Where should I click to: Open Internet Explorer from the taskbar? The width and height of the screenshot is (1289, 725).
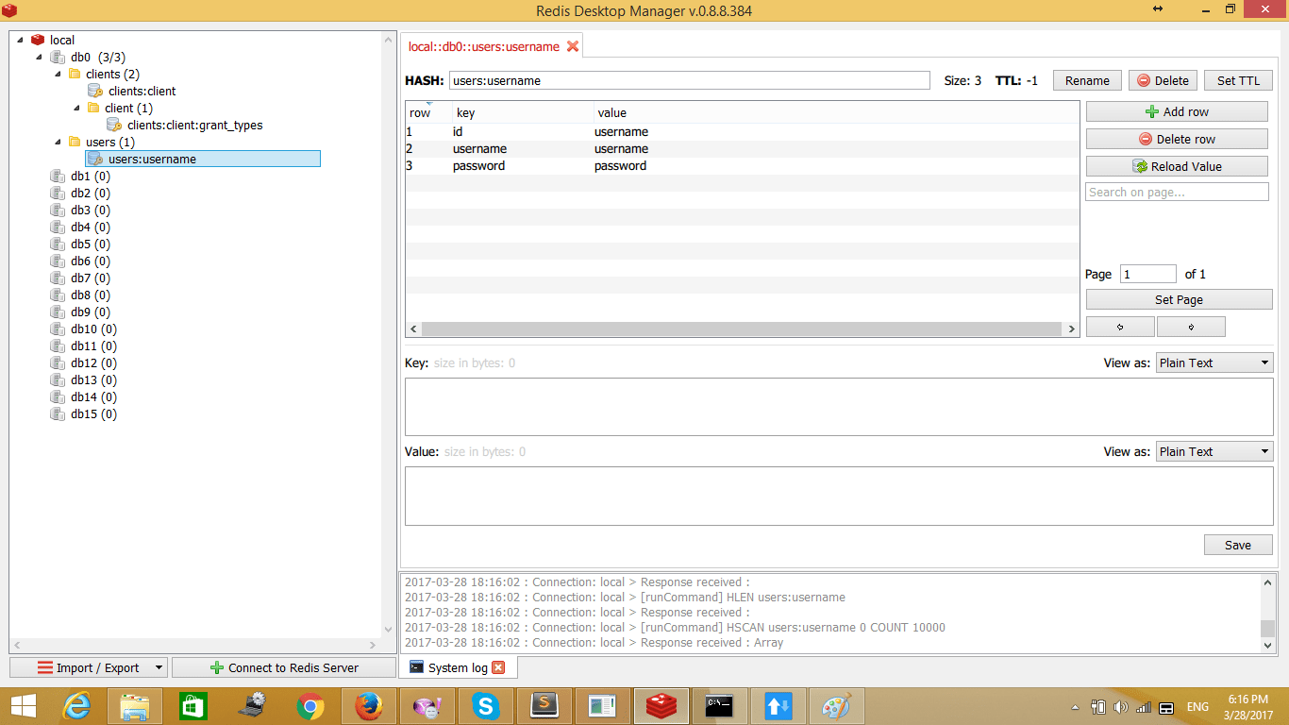[77, 706]
